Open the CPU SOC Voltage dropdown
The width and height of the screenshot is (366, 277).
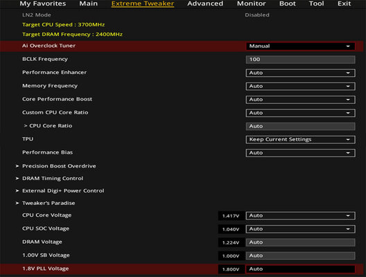tap(300, 229)
